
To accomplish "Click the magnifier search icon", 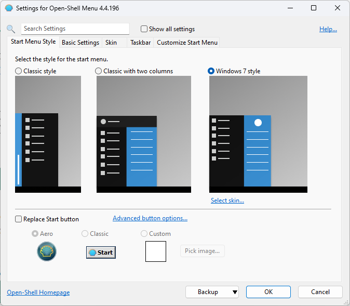I will (11, 29).
